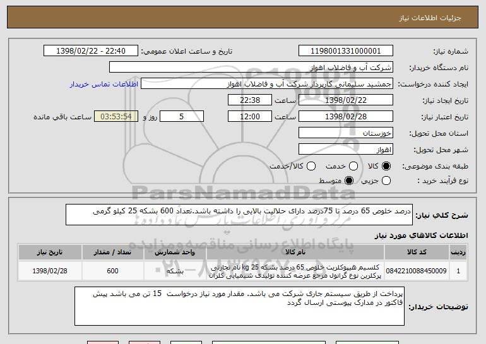Click the تعداد / مقدار column header

coord(112,252)
